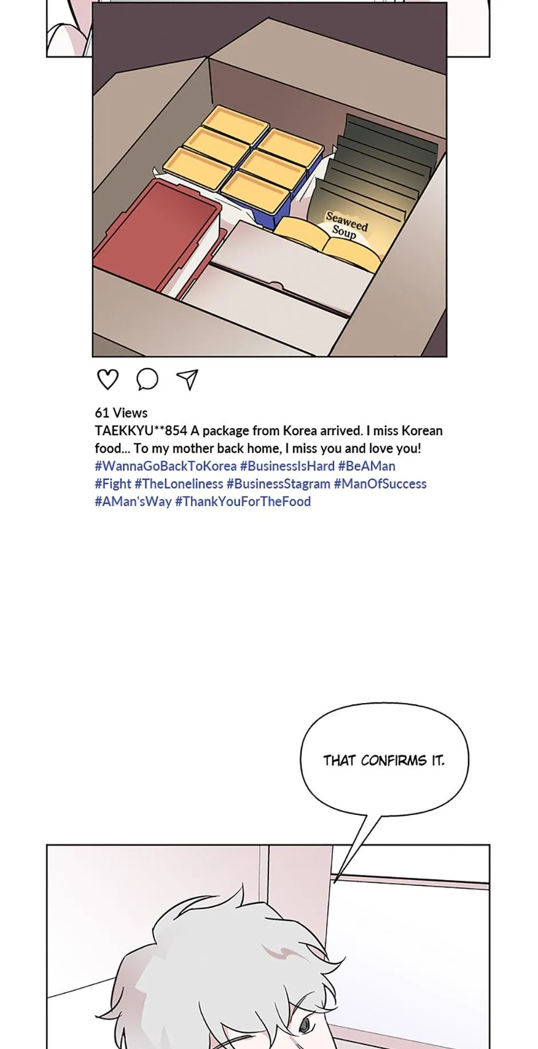Viewport: 538px width, 1049px height.
Task: Click the Seaweed Soup packet label
Action: 346,224
